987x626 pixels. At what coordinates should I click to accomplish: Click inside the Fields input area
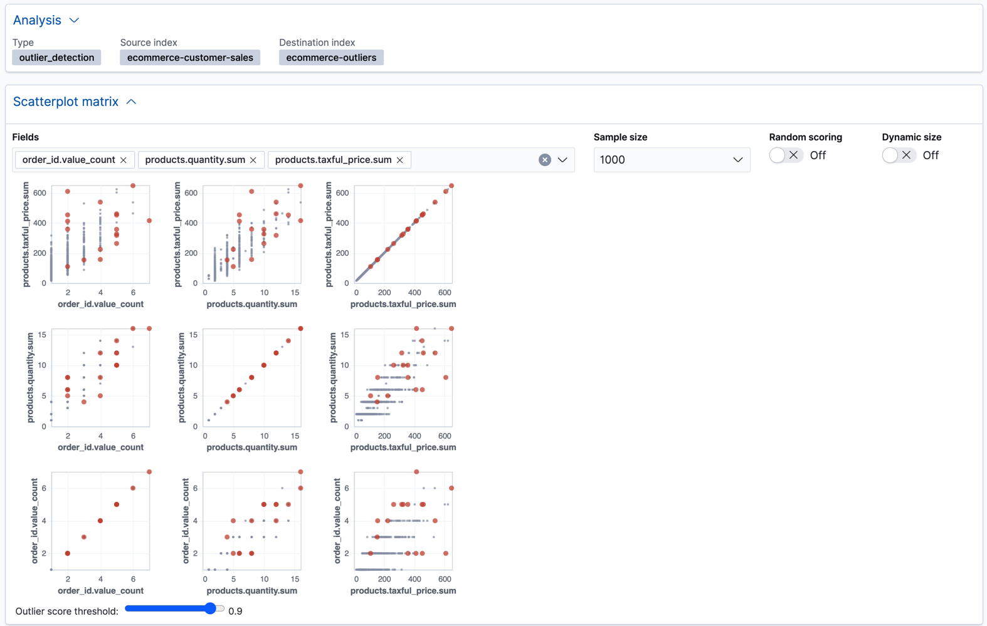pyautogui.click(x=473, y=160)
